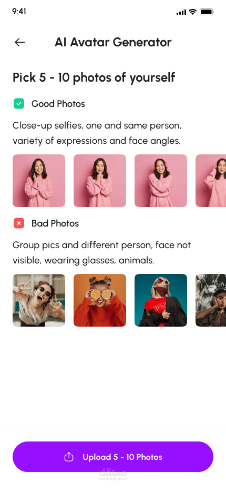Click Upload 5 - 10 Photos button
The image size is (226, 491).
tap(113, 457)
